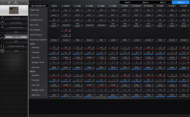Open the Drum Kit Bank section

[x=16, y=23]
